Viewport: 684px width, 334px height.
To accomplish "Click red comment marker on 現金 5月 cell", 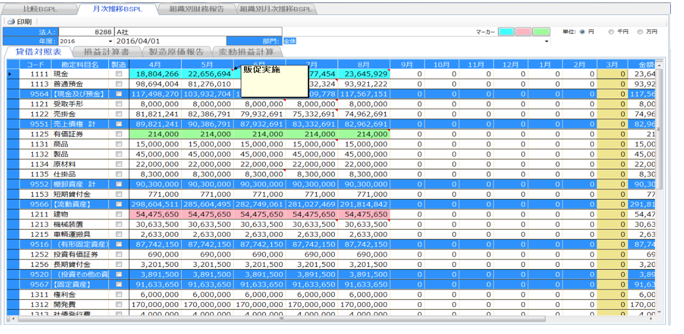I will point(231,70).
